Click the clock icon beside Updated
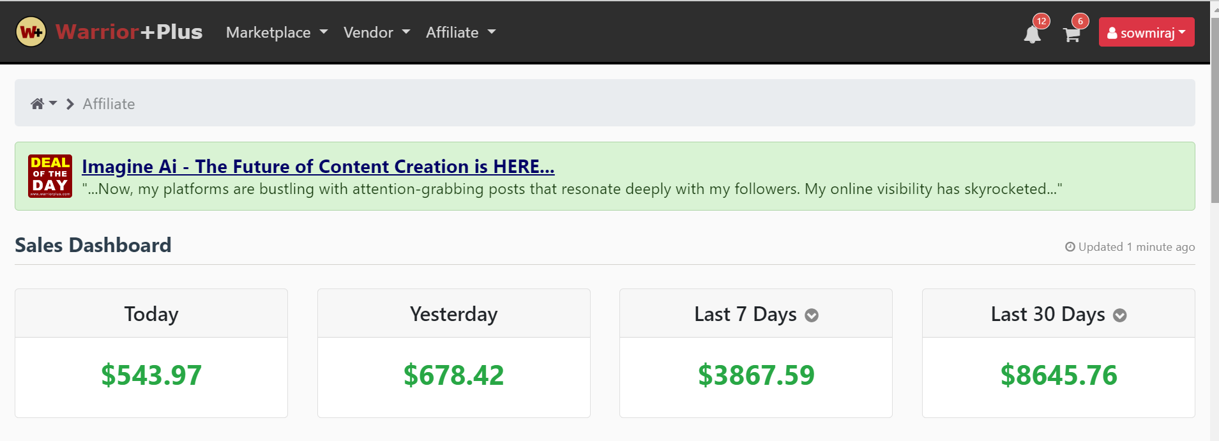The image size is (1219, 441). pyautogui.click(x=1070, y=247)
